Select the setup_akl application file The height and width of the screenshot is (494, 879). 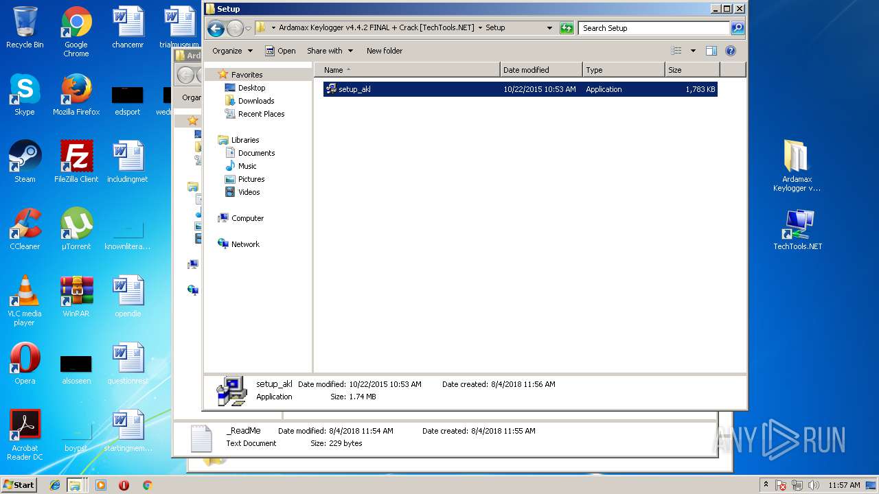point(520,89)
